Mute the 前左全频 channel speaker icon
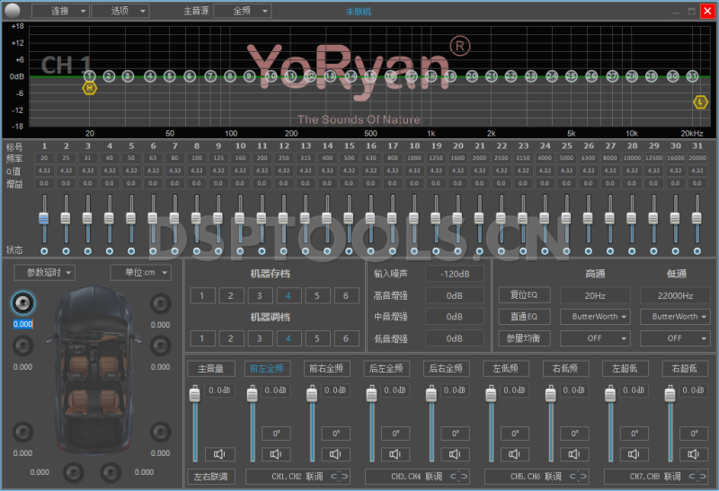 tap(277, 454)
